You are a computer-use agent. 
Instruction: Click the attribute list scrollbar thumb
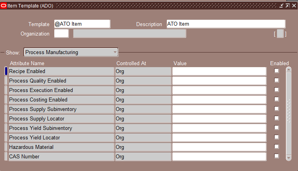pos(288,111)
